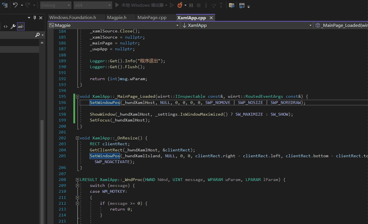Collapse the if block at line 212
Image resolution: width=368 pixels, height=224 pixels.
pyautogui.click(x=78, y=204)
